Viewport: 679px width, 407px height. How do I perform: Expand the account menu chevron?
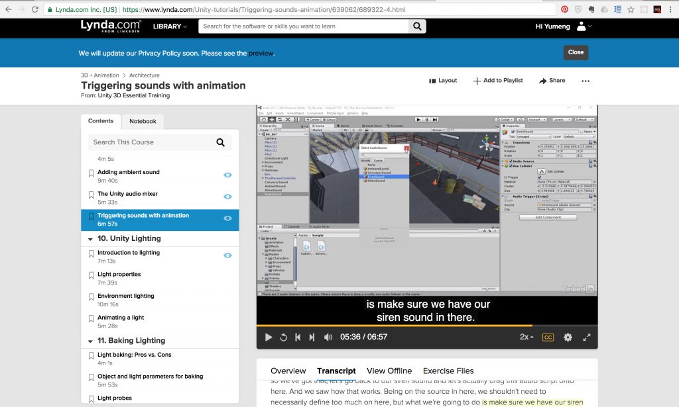[x=589, y=26]
